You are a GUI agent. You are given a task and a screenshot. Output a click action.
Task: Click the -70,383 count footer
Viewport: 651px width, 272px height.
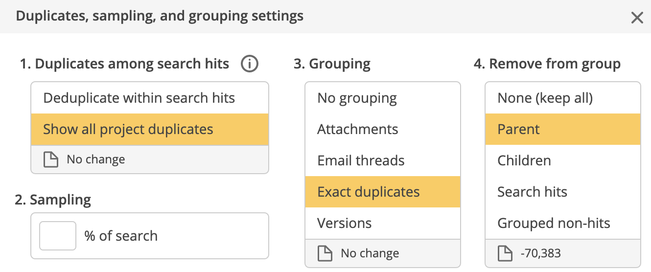coord(563,253)
